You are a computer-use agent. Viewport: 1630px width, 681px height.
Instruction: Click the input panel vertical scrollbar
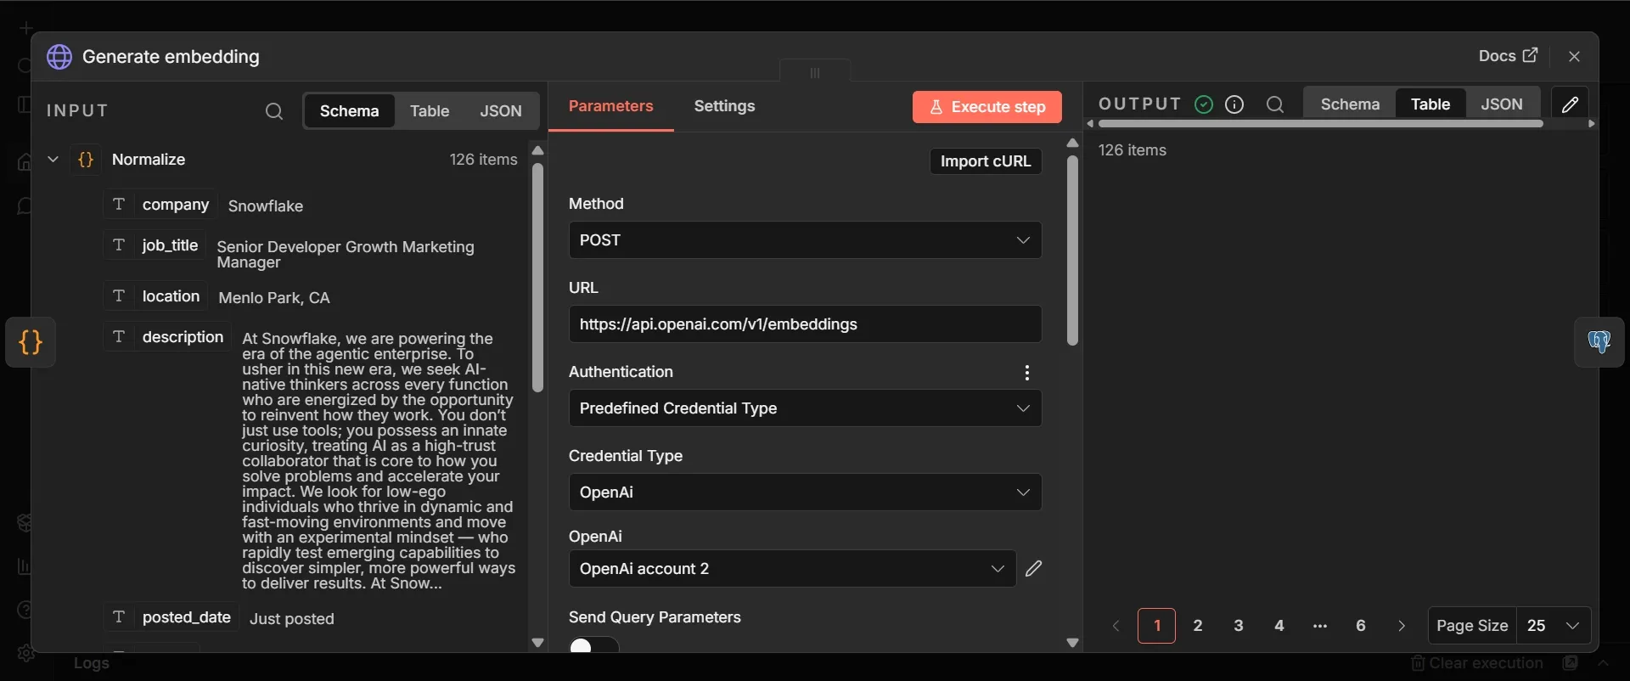(537, 277)
